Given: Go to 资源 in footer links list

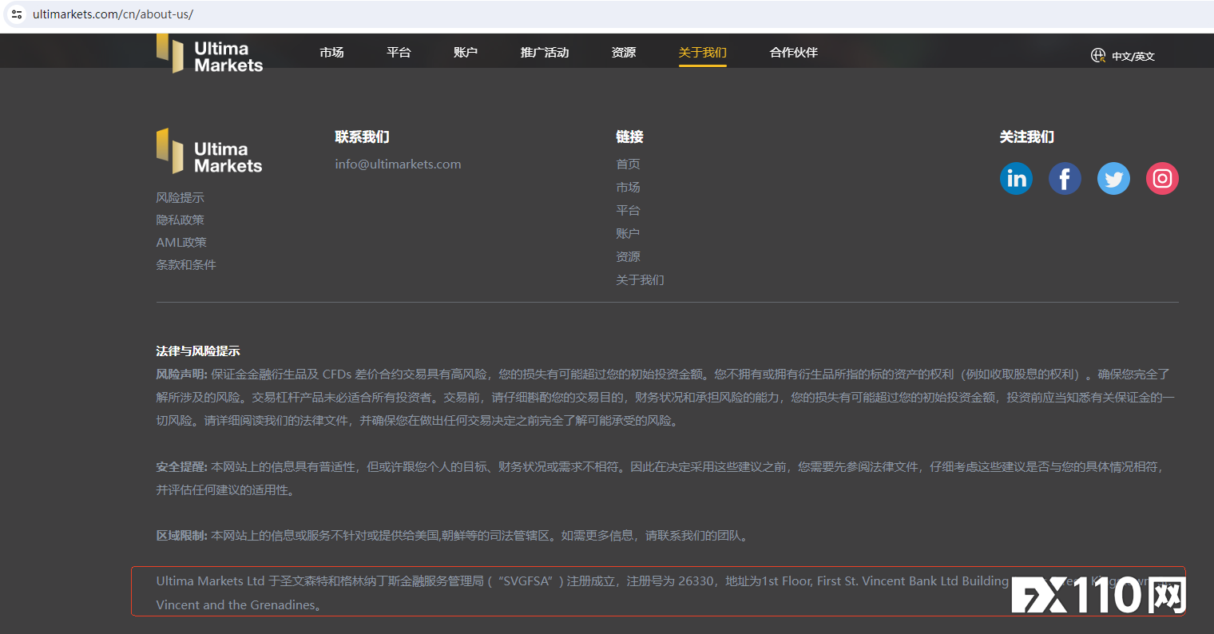Looking at the screenshot, I should coord(628,256).
